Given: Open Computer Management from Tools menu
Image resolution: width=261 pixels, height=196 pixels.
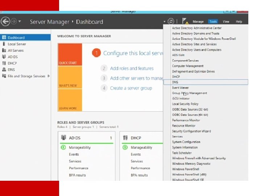Looking at the screenshot, I should (188, 66).
